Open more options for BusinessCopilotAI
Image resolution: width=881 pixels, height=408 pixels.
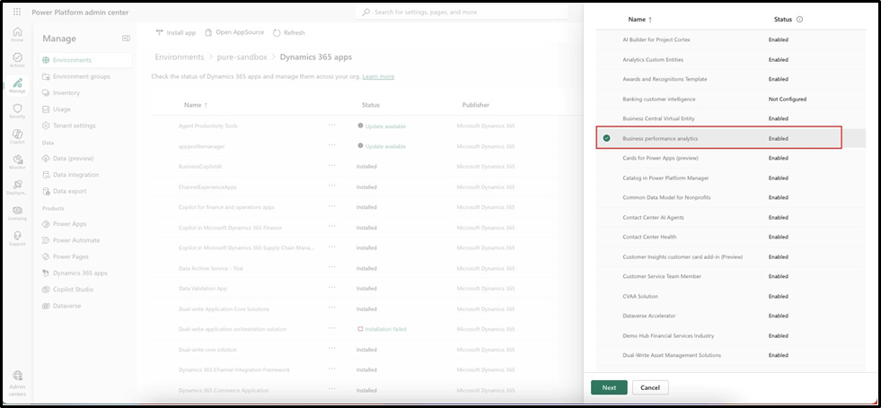[332, 165]
